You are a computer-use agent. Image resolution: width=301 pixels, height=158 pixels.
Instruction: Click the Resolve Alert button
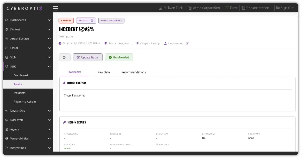pos(119,57)
